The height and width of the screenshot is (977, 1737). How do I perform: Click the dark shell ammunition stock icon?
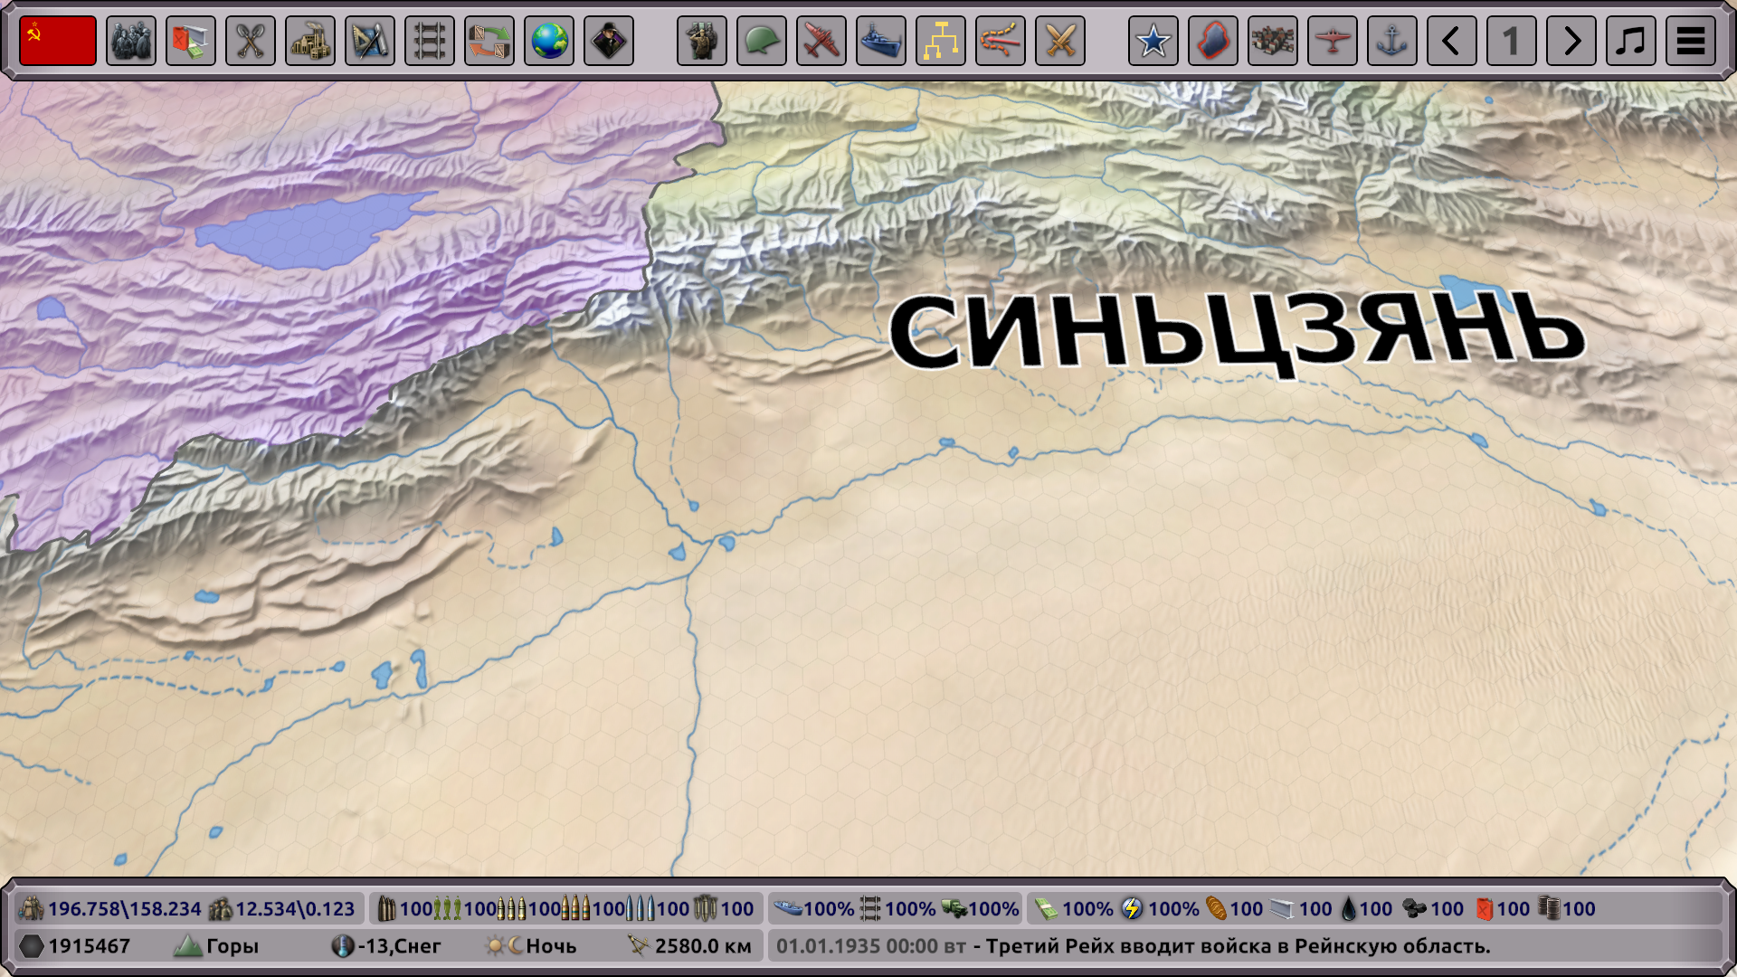[x=386, y=908]
